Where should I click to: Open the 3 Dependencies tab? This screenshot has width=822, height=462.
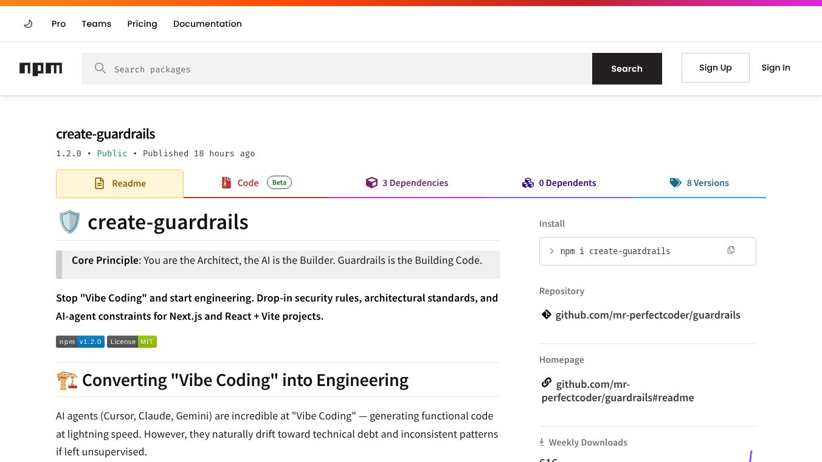tap(407, 183)
